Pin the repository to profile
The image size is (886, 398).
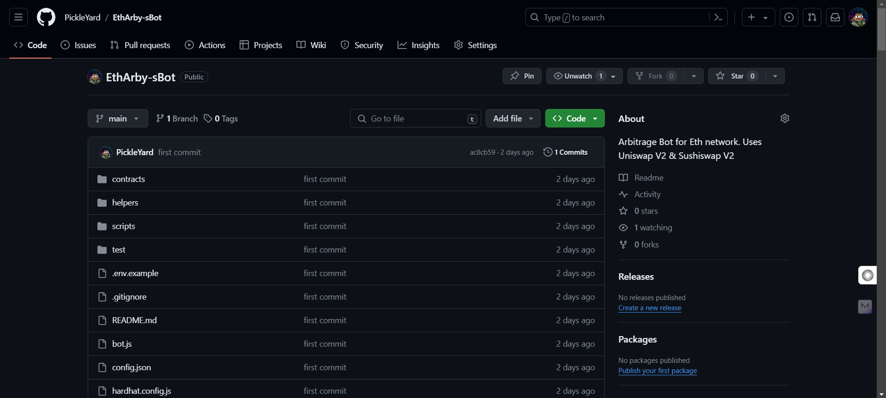click(522, 76)
